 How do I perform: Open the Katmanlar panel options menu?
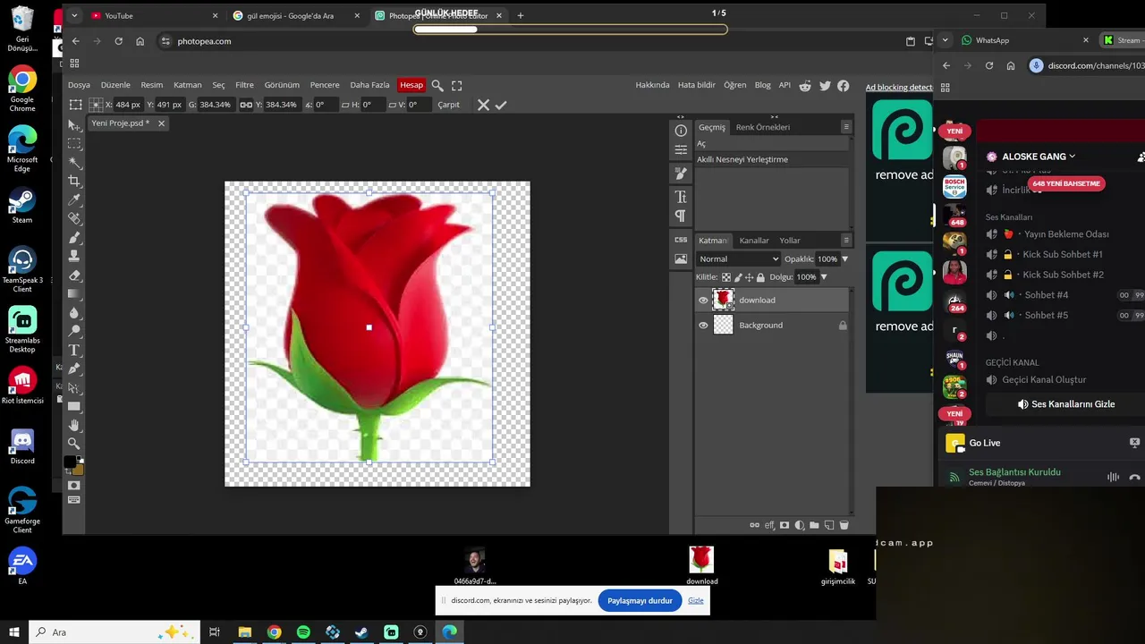(846, 240)
